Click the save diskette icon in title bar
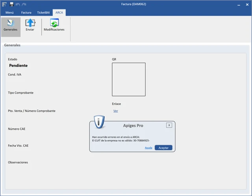The image size is (252, 196). point(11,4)
